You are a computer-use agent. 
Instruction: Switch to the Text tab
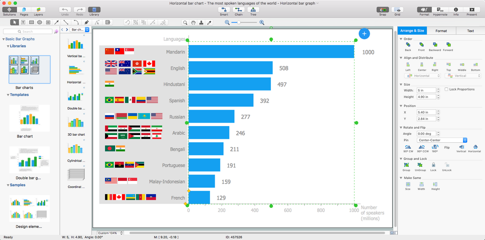click(x=470, y=31)
